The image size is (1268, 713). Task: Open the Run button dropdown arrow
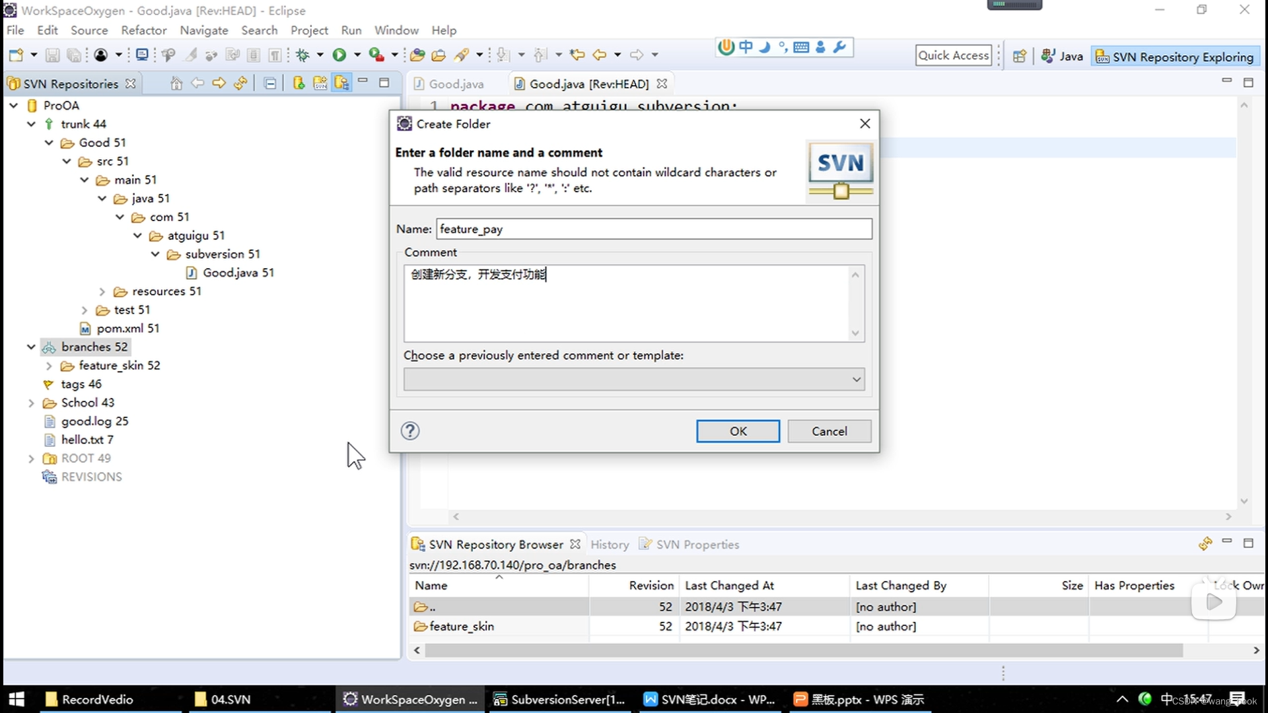tap(357, 55)
